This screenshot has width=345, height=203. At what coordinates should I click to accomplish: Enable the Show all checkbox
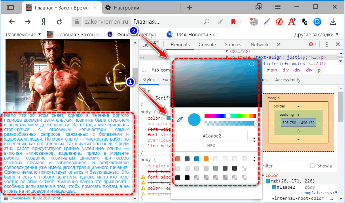(x=313, y=166)
